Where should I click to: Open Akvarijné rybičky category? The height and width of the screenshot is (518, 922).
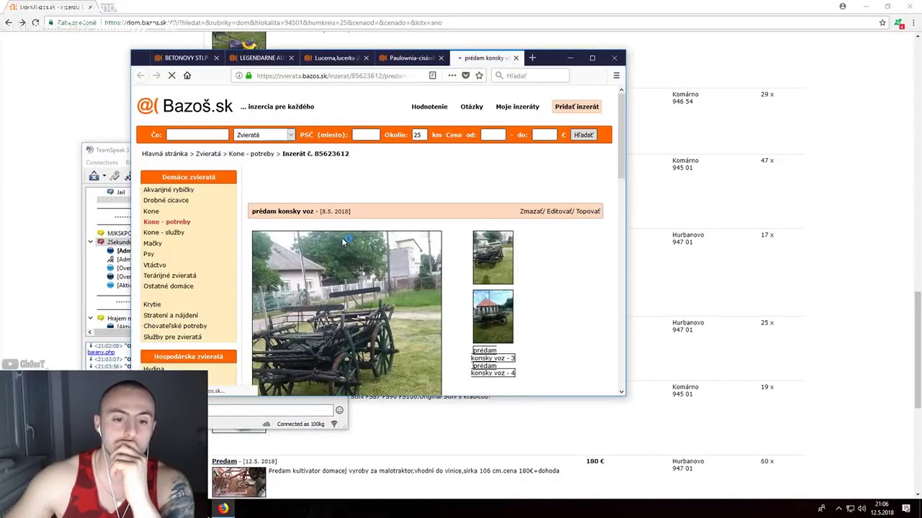tap(169, 190)
